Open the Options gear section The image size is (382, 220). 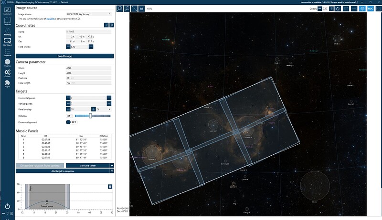coord(7,73)
